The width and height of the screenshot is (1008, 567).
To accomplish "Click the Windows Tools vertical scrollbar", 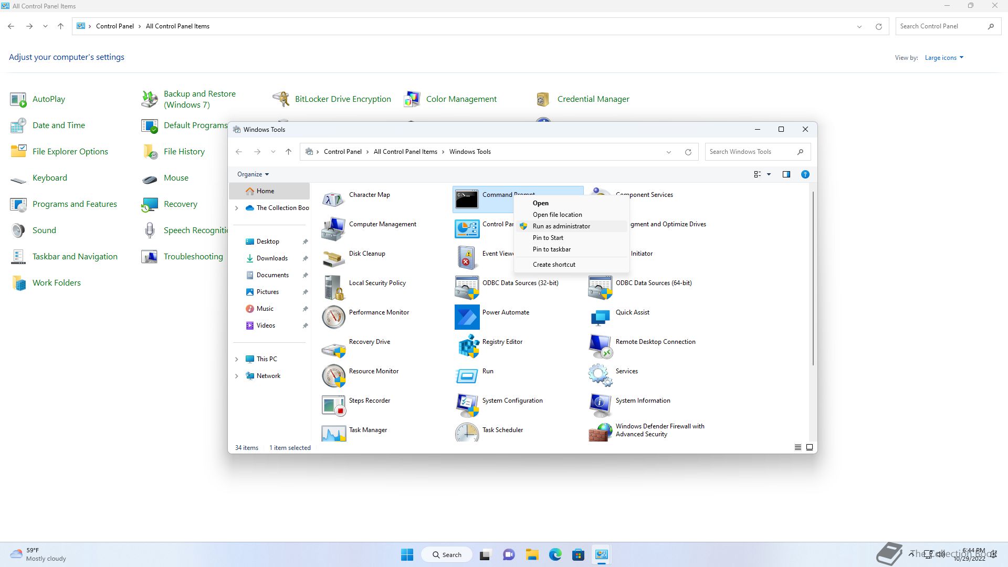I will [813, 278].
